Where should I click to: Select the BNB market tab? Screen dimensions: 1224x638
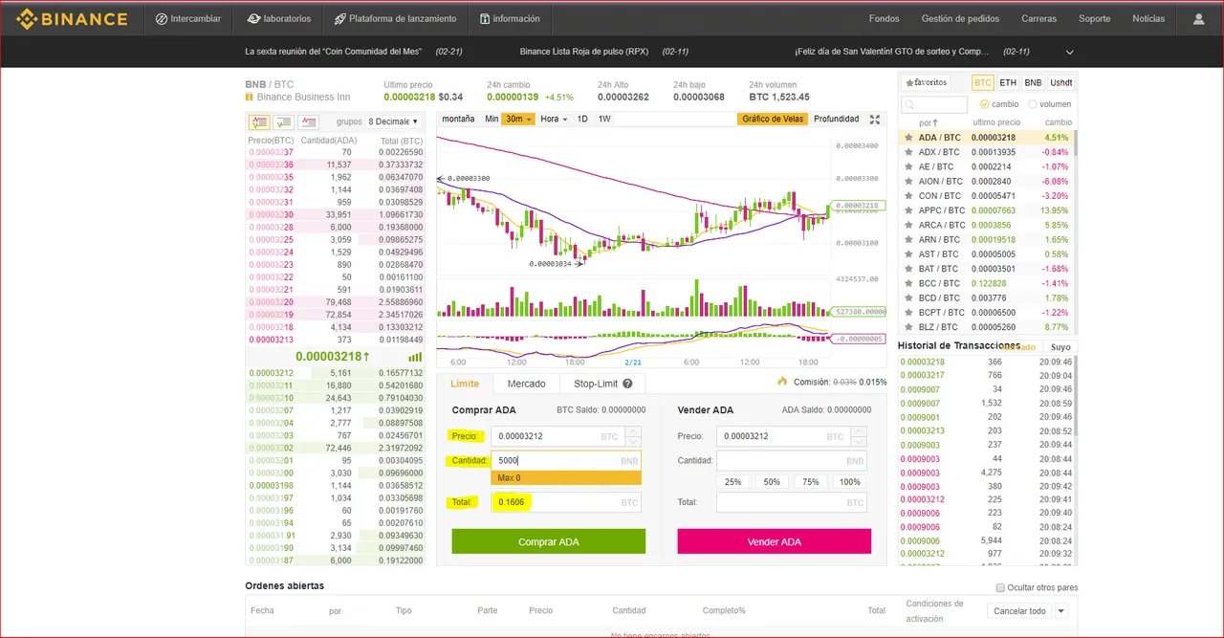click(1033, 82)
